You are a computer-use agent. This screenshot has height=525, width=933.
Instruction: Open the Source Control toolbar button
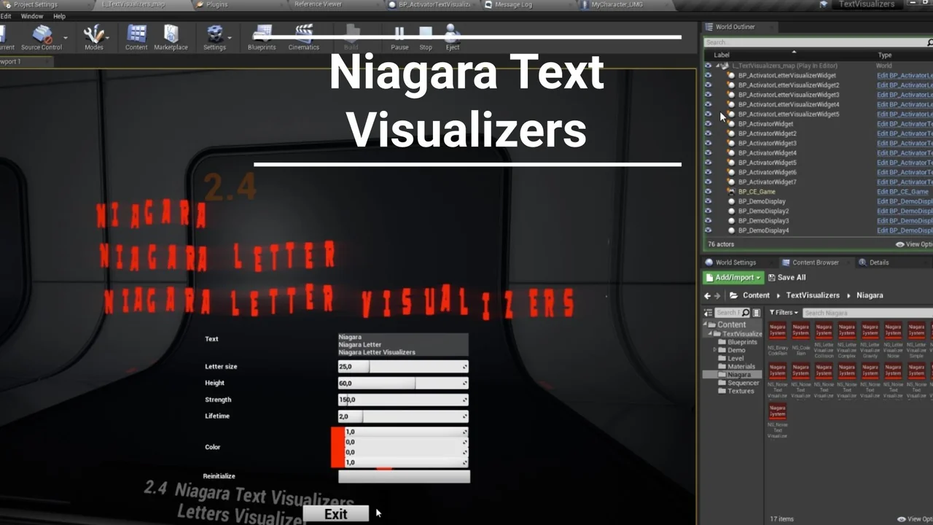pyautogui.click(x=40, y=36)
